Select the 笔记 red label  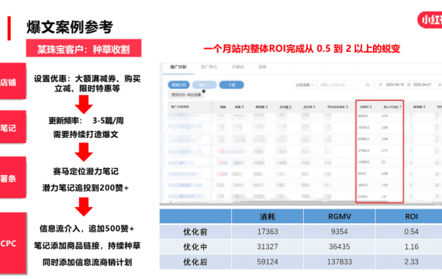13,127
